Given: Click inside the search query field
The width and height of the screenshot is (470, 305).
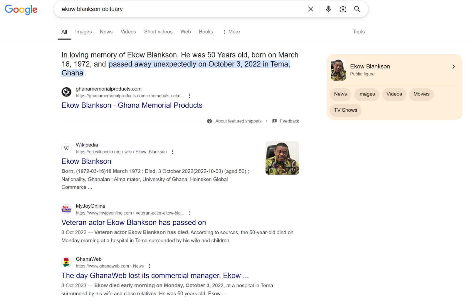Looking at the screenshot, I should 176,9.
